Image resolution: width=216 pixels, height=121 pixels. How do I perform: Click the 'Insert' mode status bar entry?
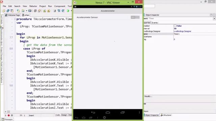pyautogui.click(x=31, y=116)
